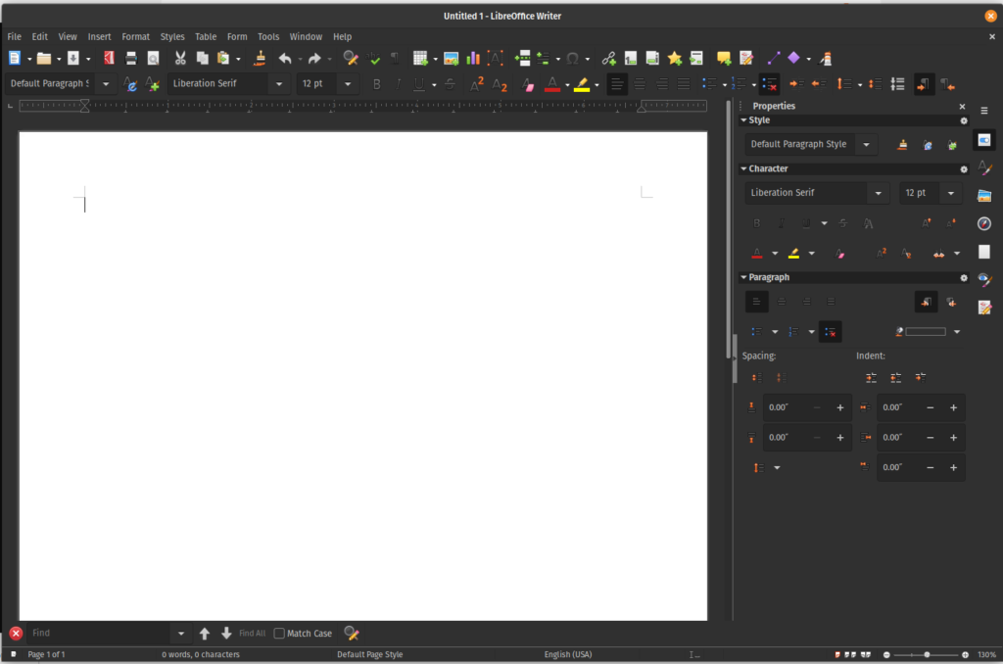Click Find Previous up arrow

point(205,634)
